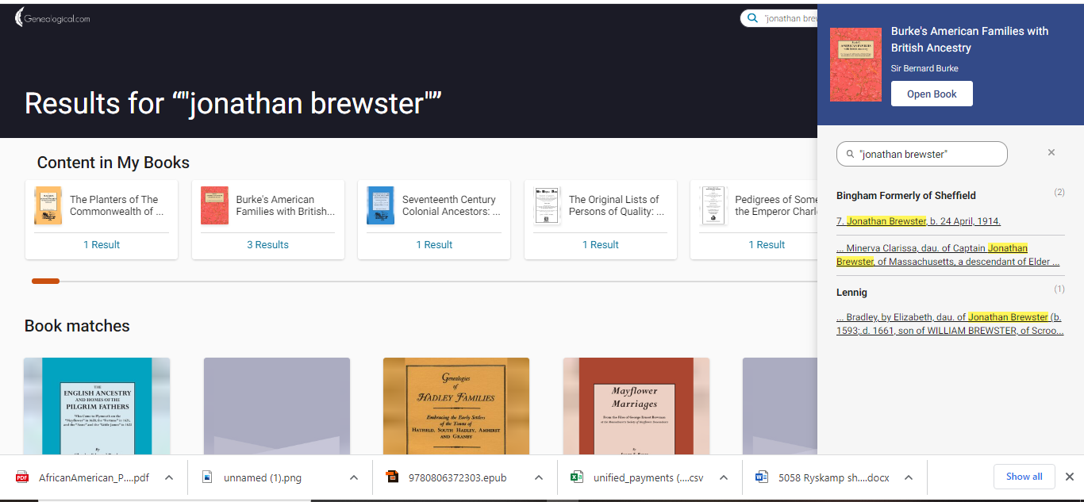Click the orange carousel scroll indicator
This screenshot has height=502, width=1084.
click(x=45, y=281)
